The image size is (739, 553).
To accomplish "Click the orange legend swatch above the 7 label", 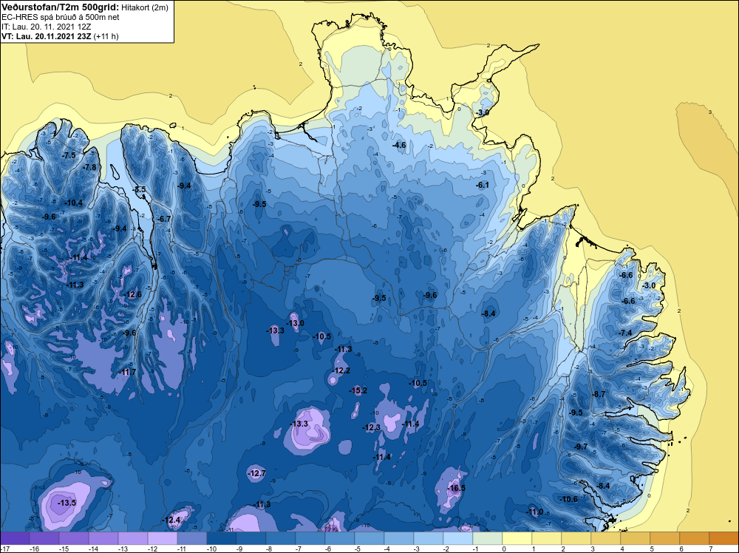I will [724, 538].
